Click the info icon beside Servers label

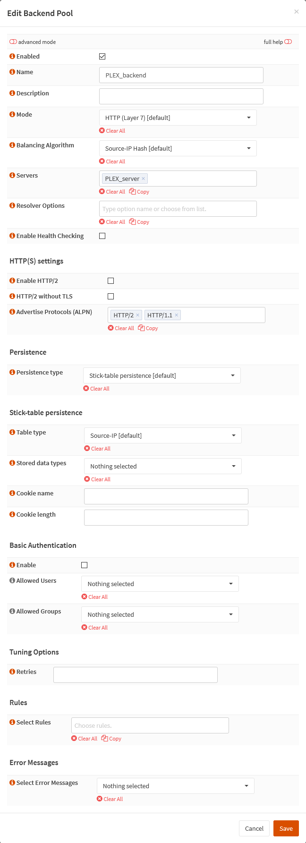[12, 176]
